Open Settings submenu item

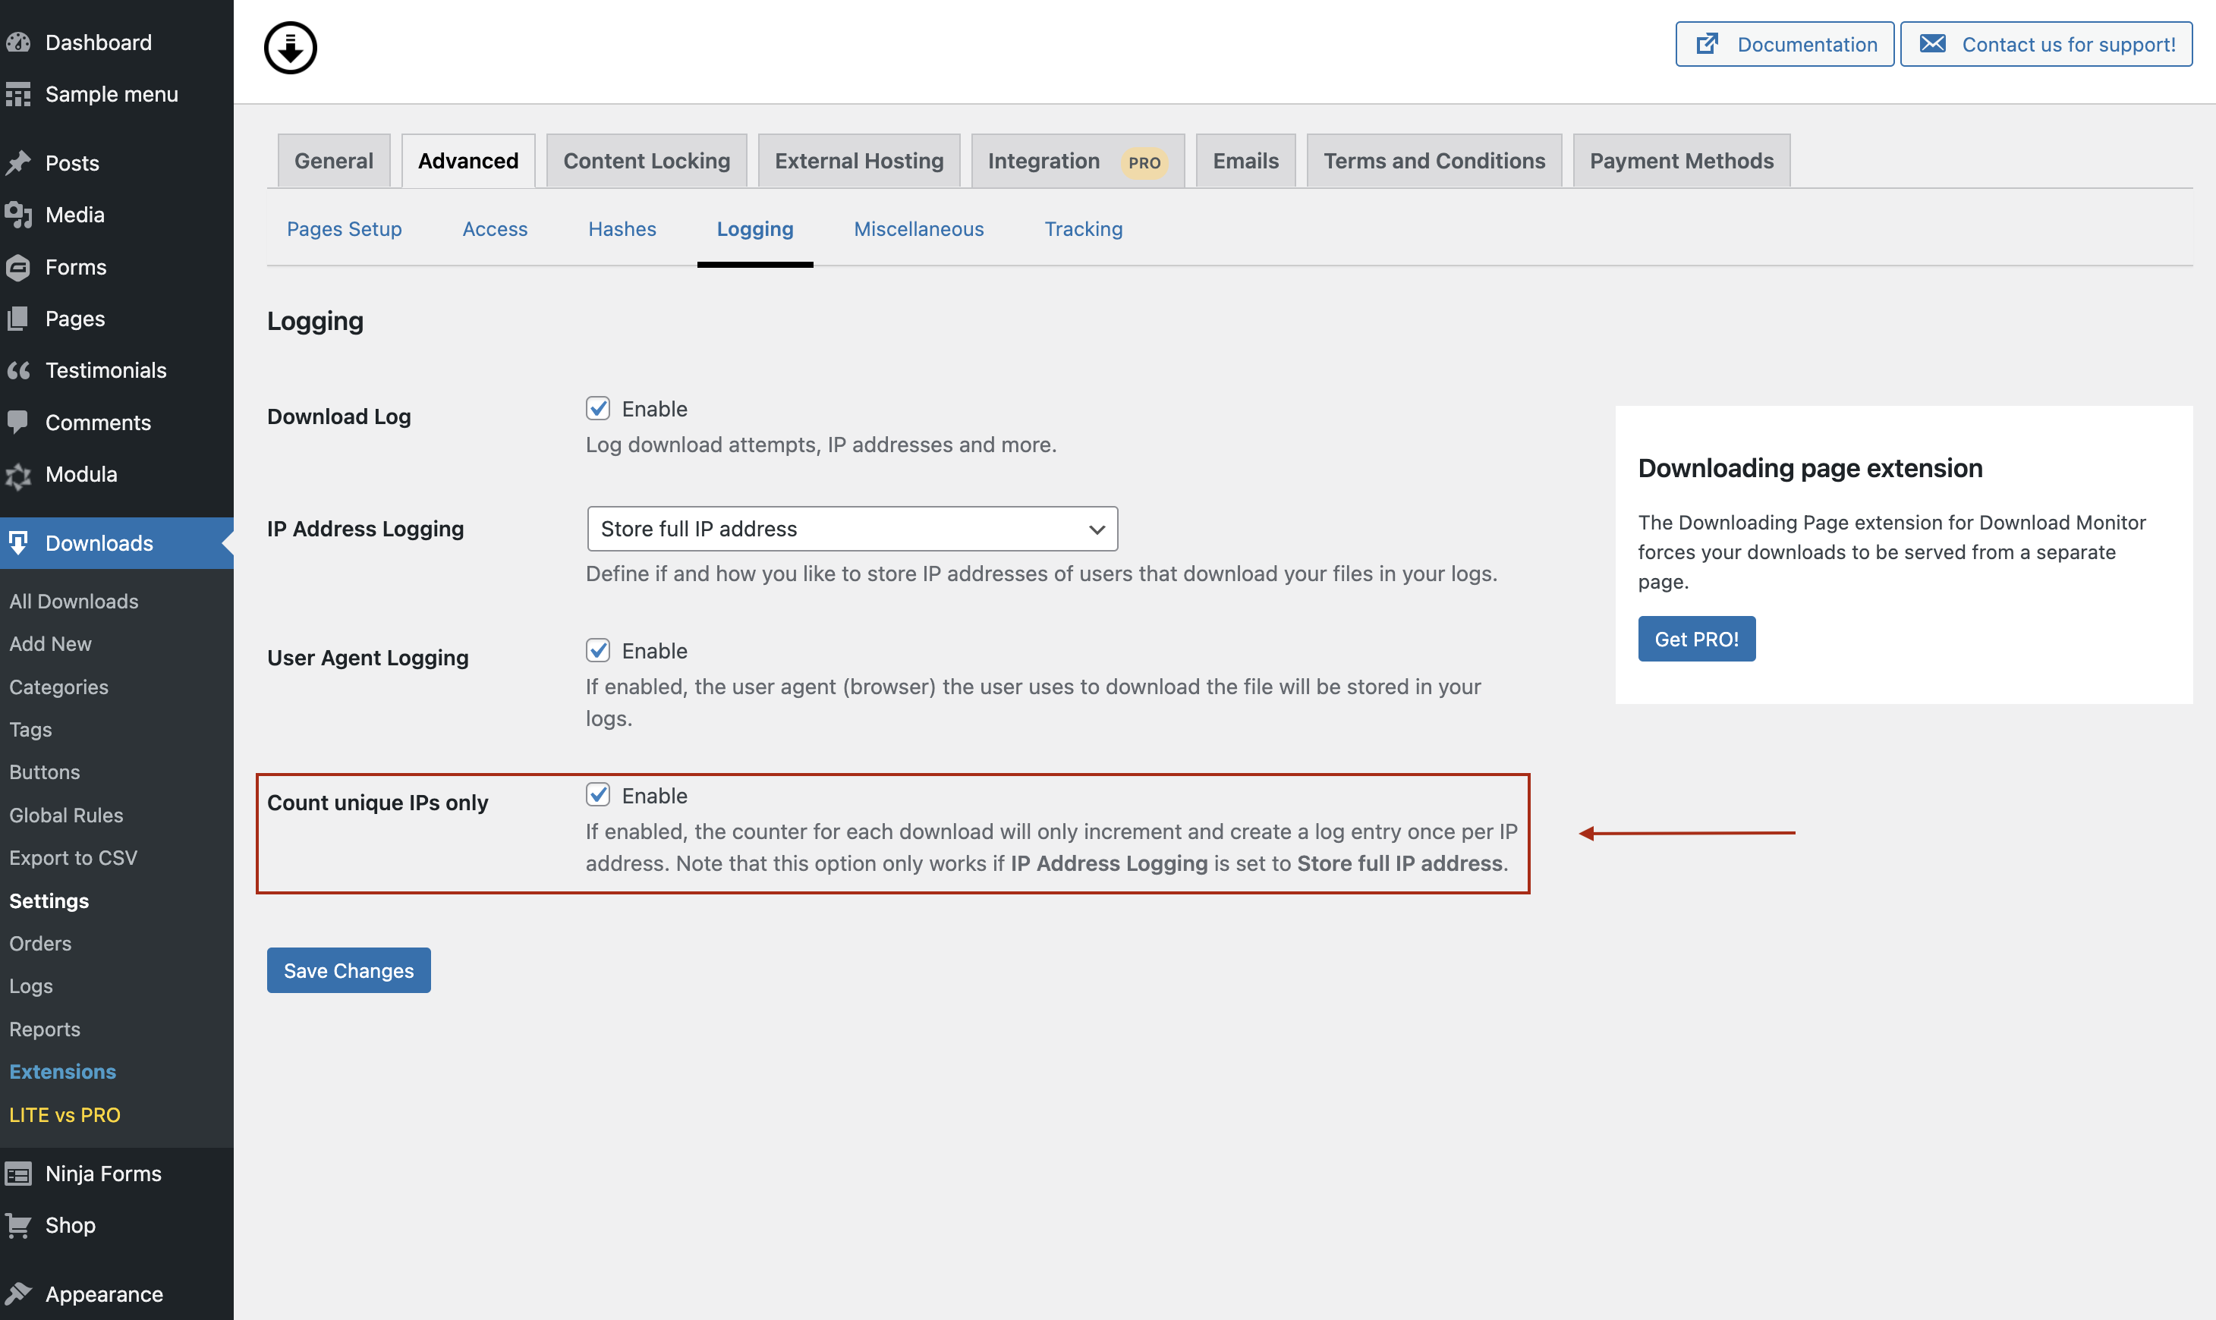point(49,901)
